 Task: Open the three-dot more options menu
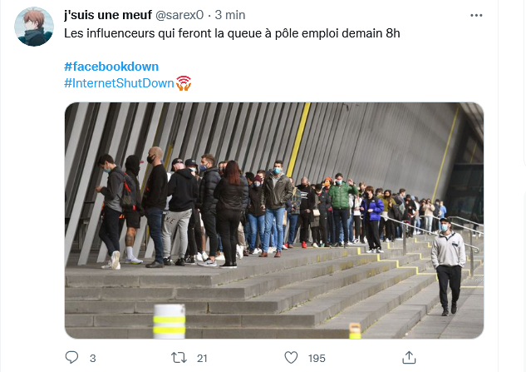pyautogui.click(x=476, y=15)
